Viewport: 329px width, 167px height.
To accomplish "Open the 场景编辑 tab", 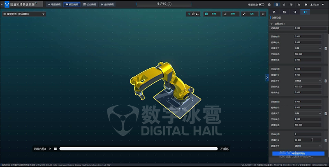I will (x=54, y=5).
